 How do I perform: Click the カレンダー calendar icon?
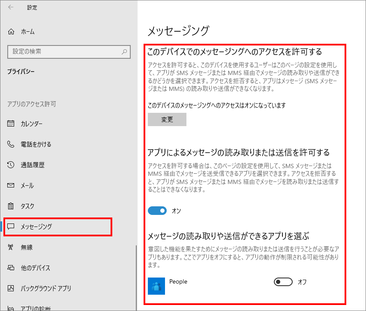(x=11, y=124)
